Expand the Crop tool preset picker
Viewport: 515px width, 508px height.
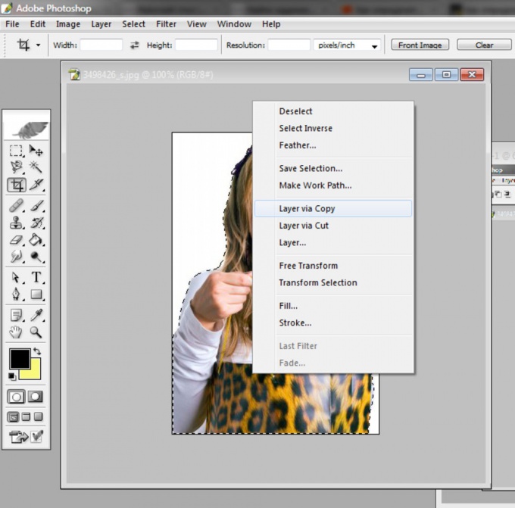coord(38,45)
